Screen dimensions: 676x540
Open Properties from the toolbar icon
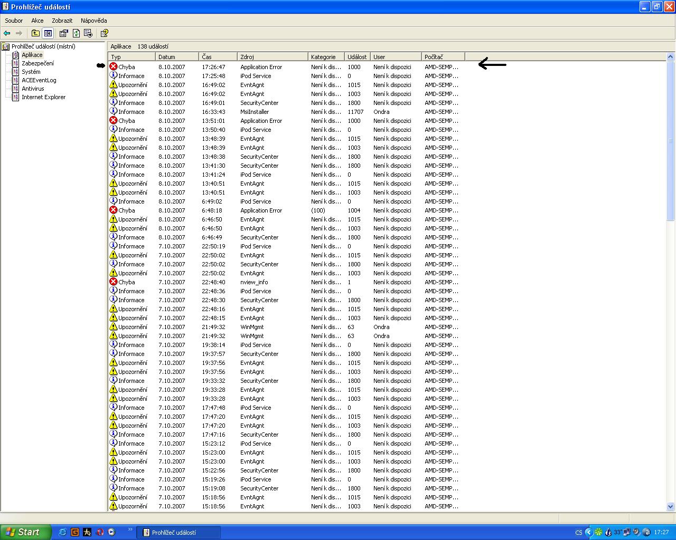pos(64,33)
